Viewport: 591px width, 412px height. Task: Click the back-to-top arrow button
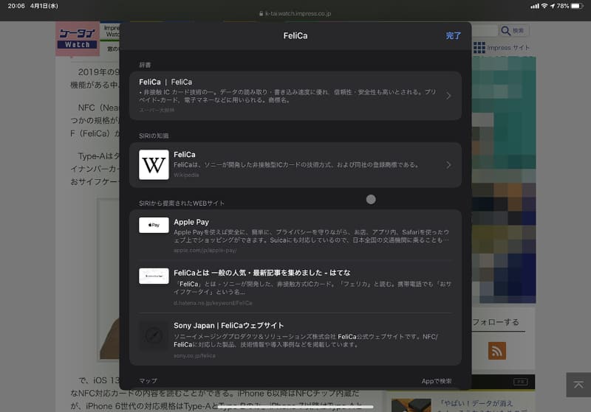point(578,385)
